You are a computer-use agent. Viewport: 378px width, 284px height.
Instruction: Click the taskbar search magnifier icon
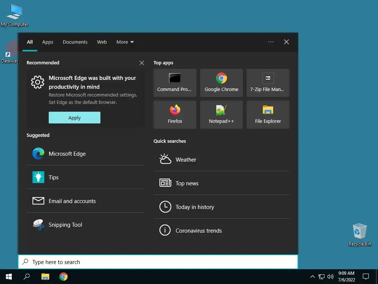[27, 277]
